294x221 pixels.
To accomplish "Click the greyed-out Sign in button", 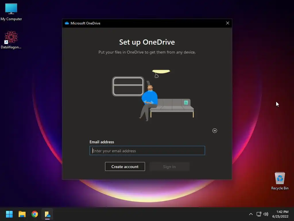I will tap(169, 167).
